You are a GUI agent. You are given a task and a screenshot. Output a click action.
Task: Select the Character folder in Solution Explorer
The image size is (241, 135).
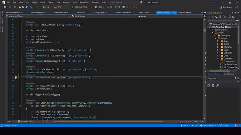point(228,47)
